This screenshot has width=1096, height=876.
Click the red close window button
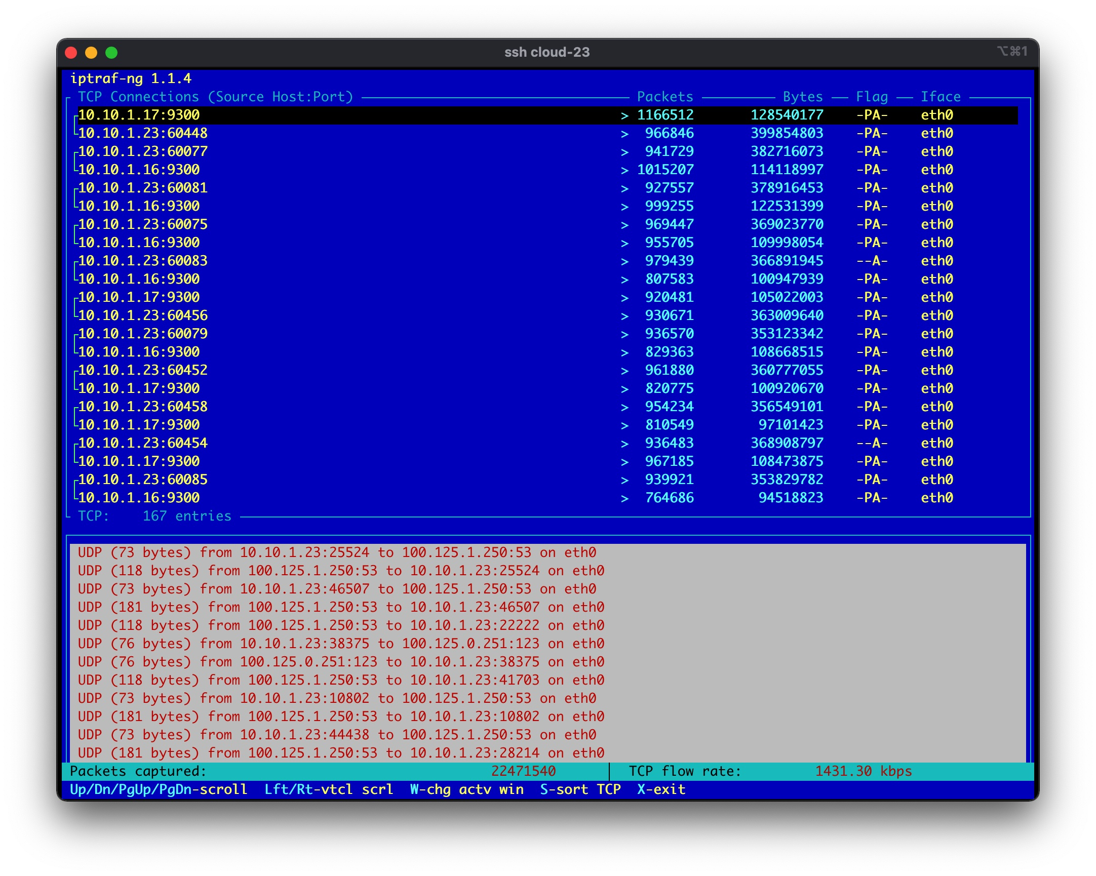[x=71, y=52]
